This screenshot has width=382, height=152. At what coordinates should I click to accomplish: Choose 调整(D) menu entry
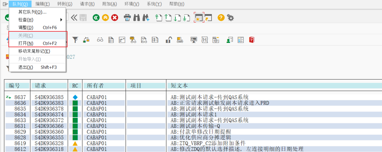[37, 28]
